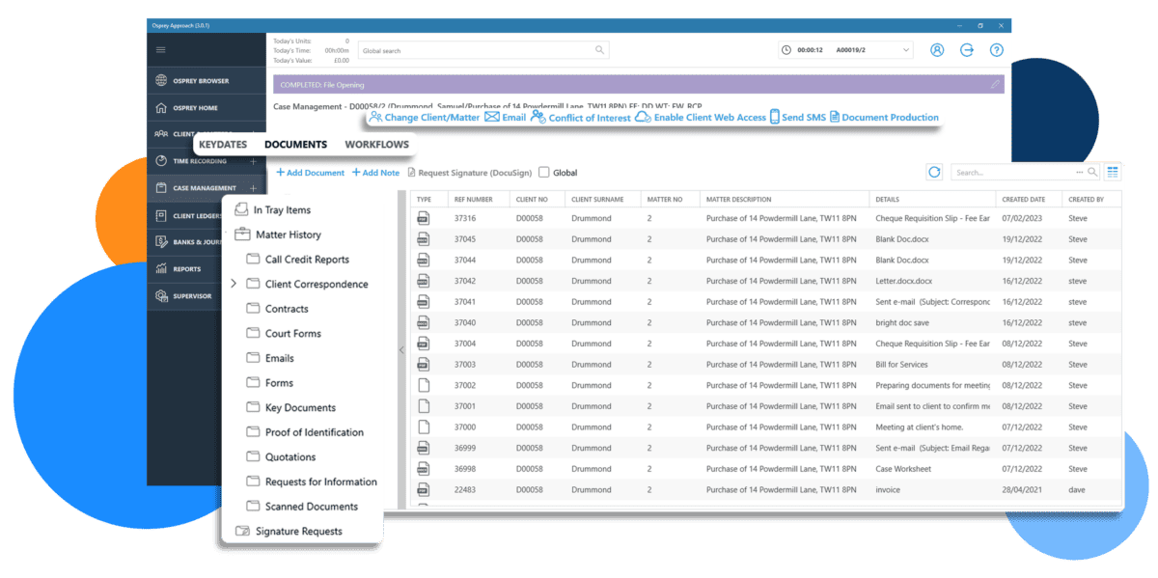Refresh the documents list
The image size is (1158, 578).
(x=934, y=171)
